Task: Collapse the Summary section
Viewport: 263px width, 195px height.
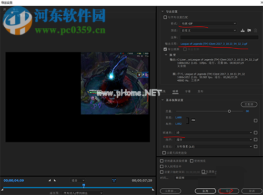Action: click(166, 55)
